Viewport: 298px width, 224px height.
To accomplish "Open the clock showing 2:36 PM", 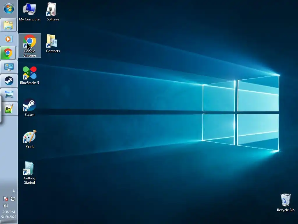I will pos(9,214).
